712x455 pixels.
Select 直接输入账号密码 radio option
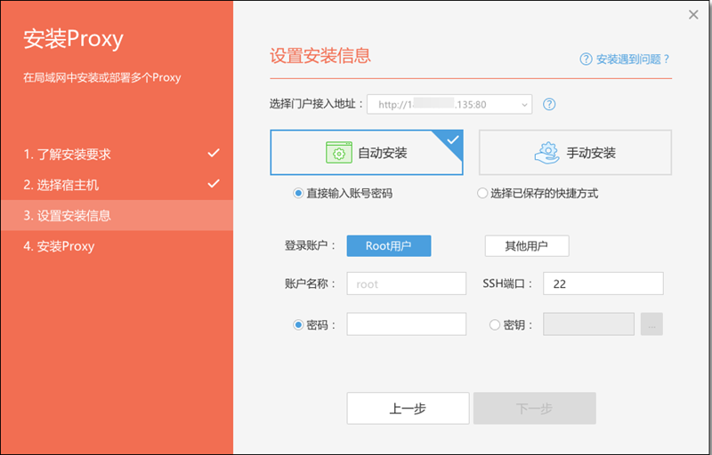click(298, 193)
